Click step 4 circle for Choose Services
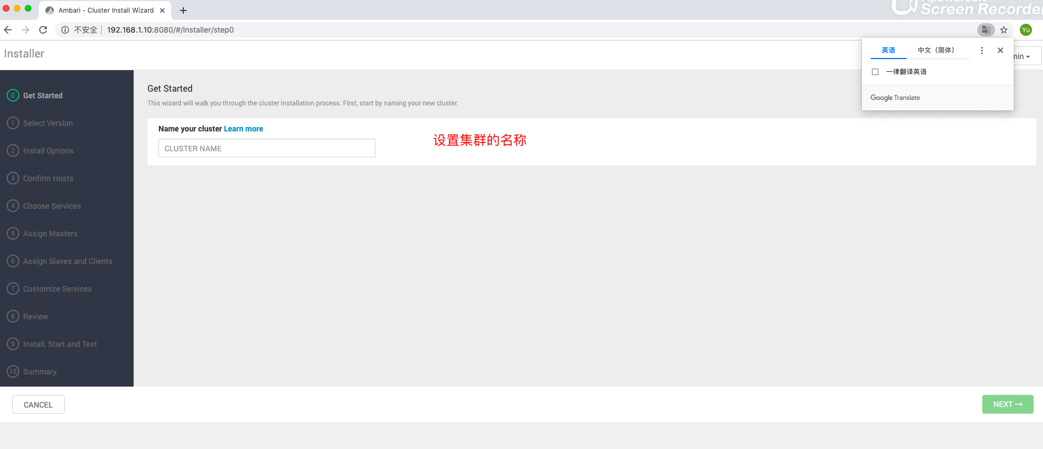 point(13,206)
